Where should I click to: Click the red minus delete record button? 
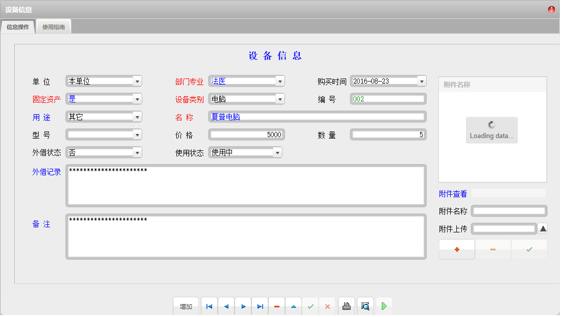click(277, 306)
